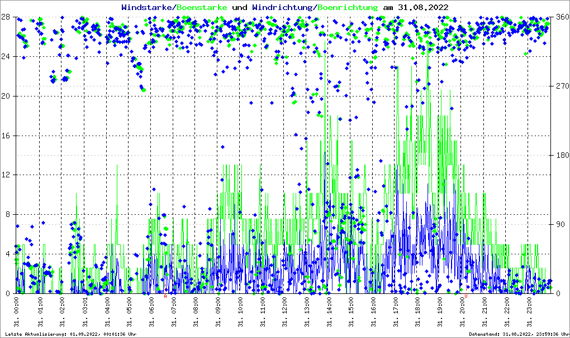Click the '4' label on left axis

coord(8,254)
